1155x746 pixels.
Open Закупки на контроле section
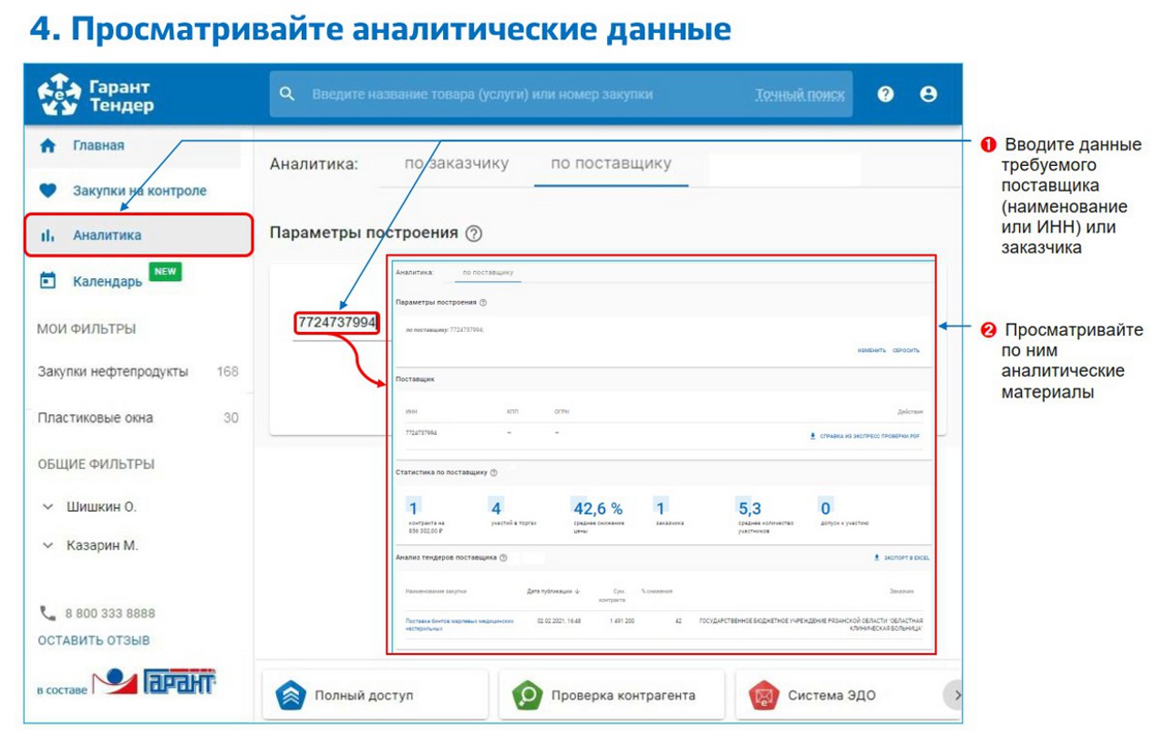point(139,191)
